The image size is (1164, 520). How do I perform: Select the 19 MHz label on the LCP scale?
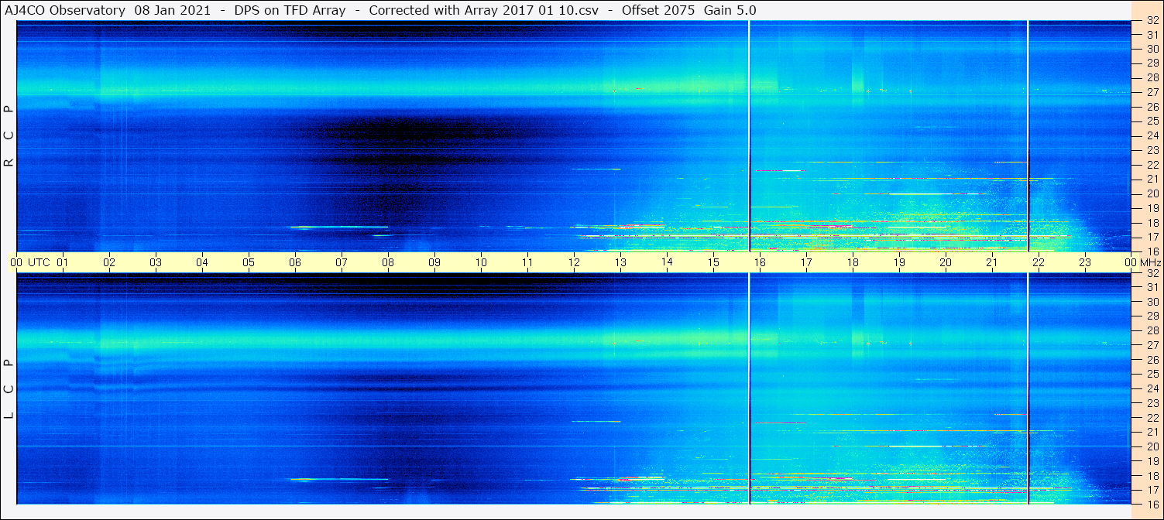coord(1152,461)
